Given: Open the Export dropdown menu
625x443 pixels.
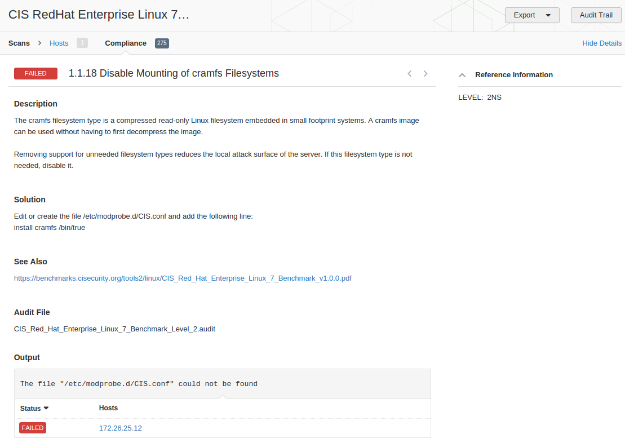Looking at the screenshot, I should [531, 15].
